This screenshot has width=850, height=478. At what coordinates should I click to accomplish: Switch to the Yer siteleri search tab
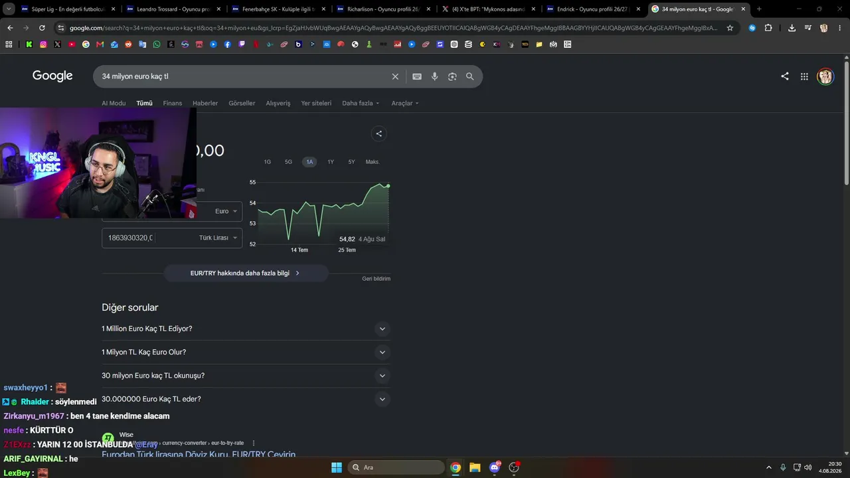coord(316,103)
